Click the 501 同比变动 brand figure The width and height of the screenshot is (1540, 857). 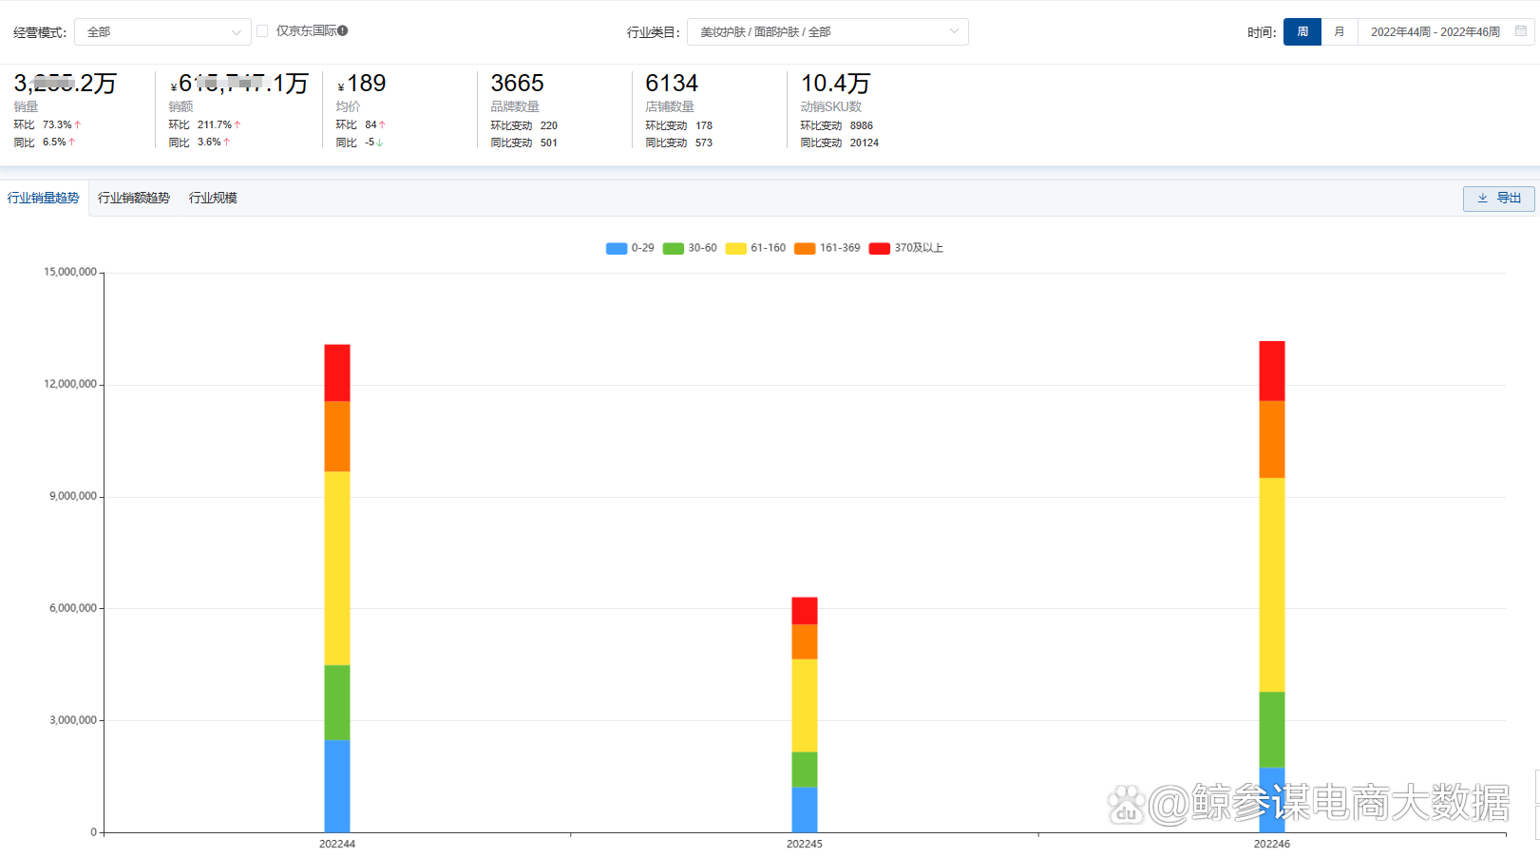coord(549,143)
